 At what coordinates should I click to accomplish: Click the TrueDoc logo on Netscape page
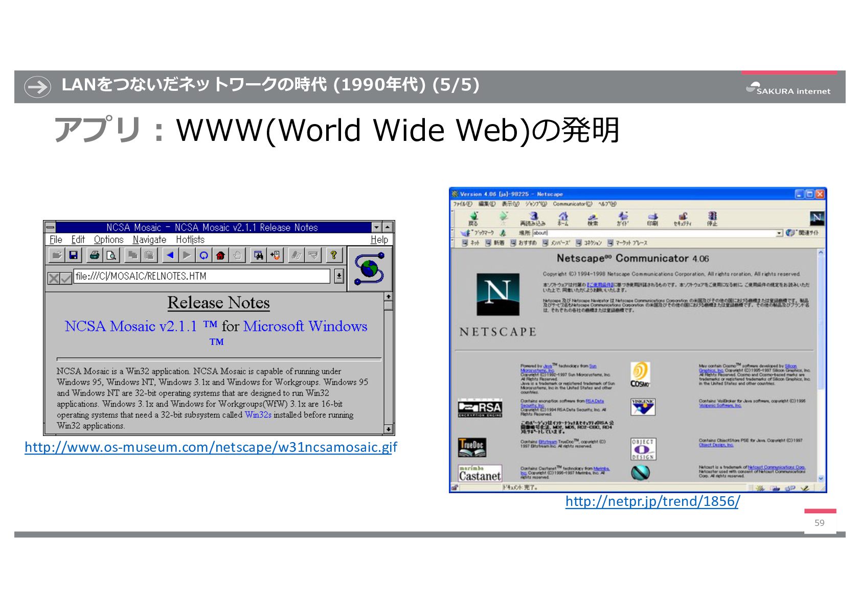(472, 447)
